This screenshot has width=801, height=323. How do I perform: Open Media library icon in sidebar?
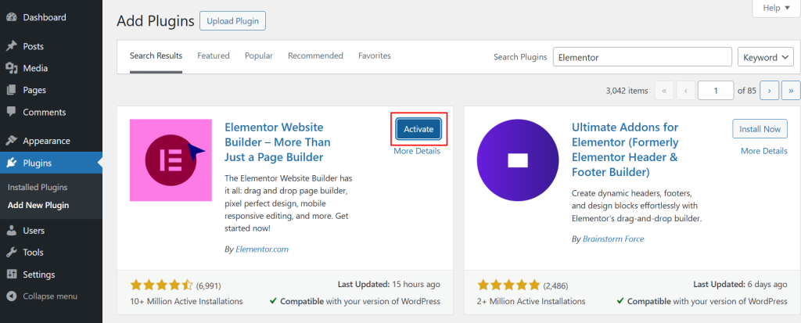(11, 68)
